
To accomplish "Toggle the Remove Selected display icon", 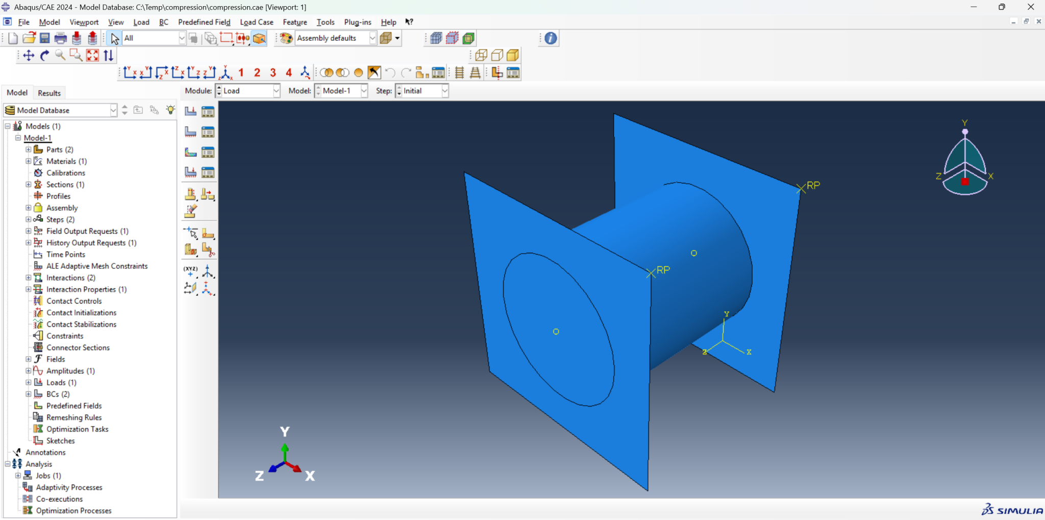I will click(x=342, y=73).
